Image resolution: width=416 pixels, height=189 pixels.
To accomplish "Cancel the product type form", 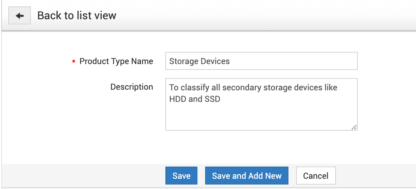I will (x=316, y=176).
